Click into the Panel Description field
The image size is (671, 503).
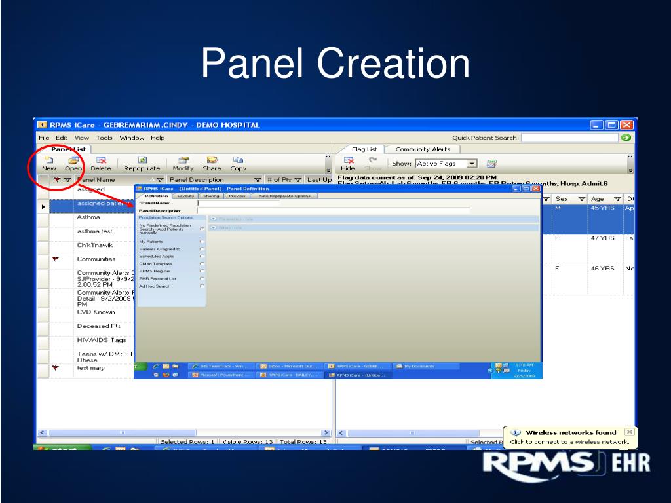pyautogui.click(x=334, y=211)
